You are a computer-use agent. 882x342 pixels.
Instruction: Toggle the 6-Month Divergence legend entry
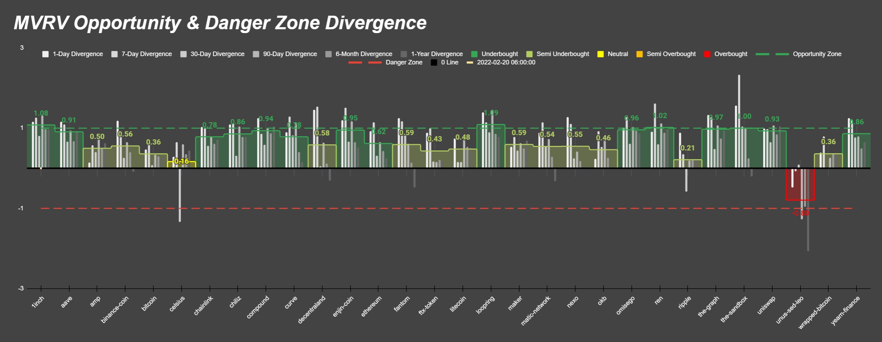pos(358,54)
